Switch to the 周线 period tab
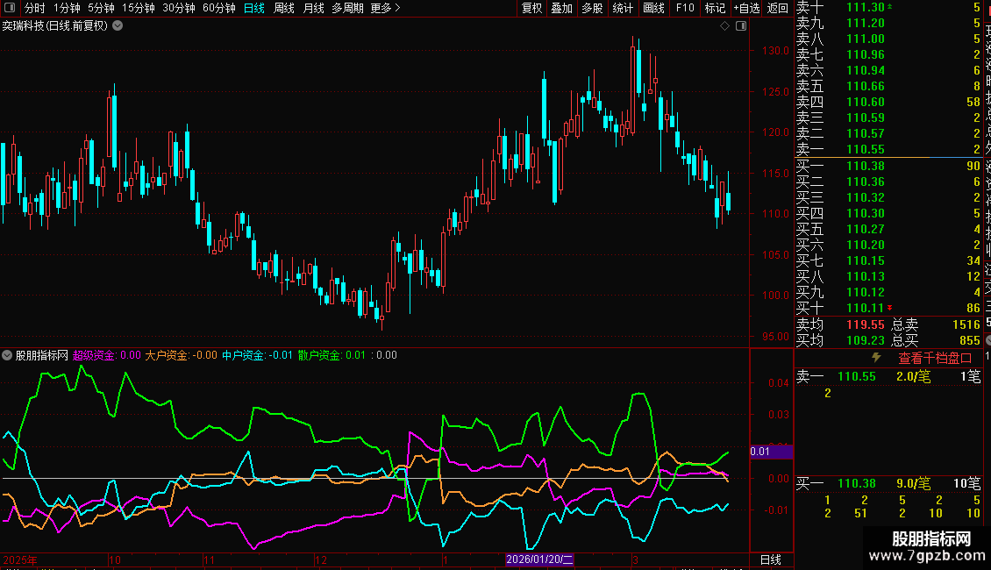 (x=284, y=8)
